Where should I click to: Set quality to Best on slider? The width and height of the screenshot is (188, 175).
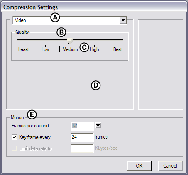[117, 49]
